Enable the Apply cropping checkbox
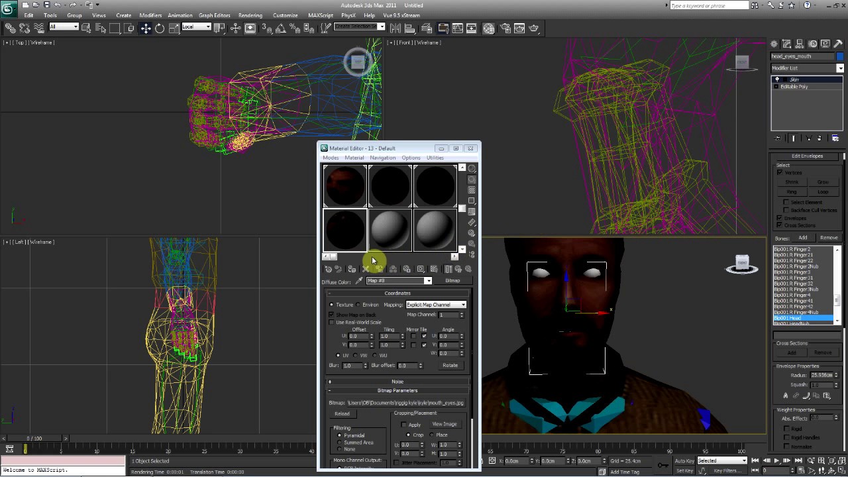 click(403, 425)
